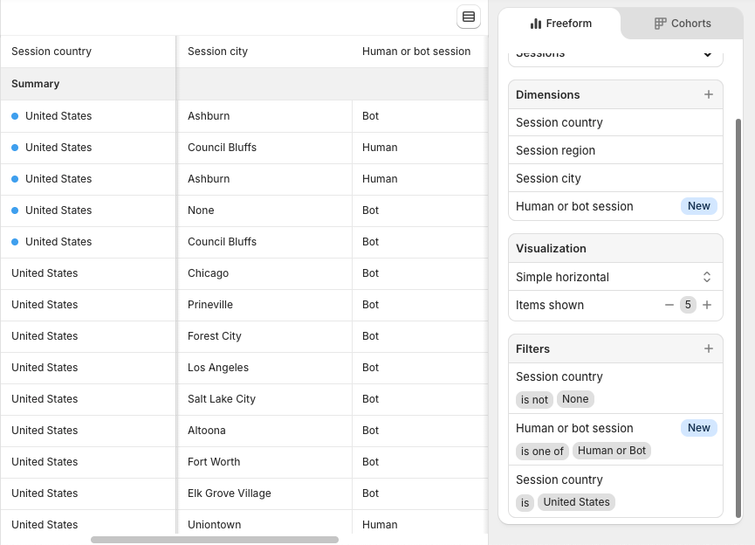Select the Session country dimension
This screenshot has height=545, width=755.
pyautogui.click(x=615, y=123)
